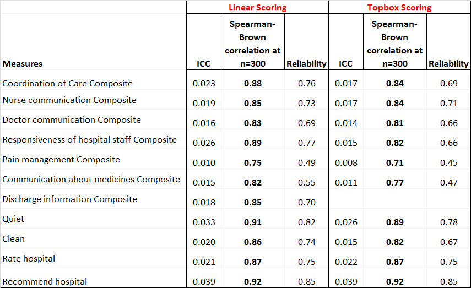Select the Coordination of Care Composite label
Image resolution: width=471 pixels, height=288 pixels.
tap(68, 84)
